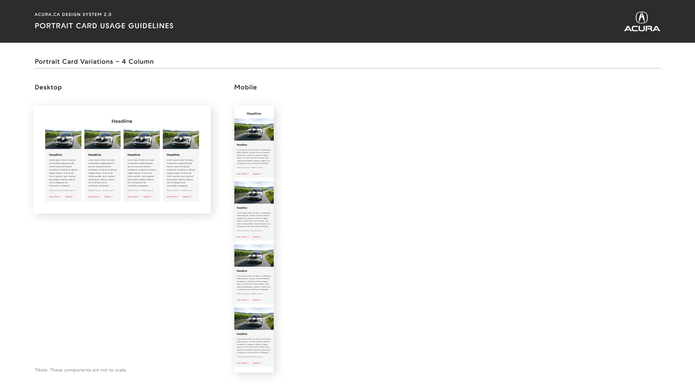Click Explore on third desktop card
This screenshot has height=391, width=695.
coord(148,197)
